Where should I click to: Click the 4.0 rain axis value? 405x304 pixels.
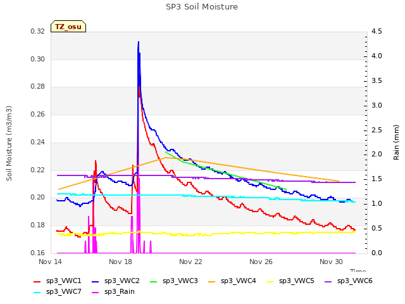pos(377,56)
